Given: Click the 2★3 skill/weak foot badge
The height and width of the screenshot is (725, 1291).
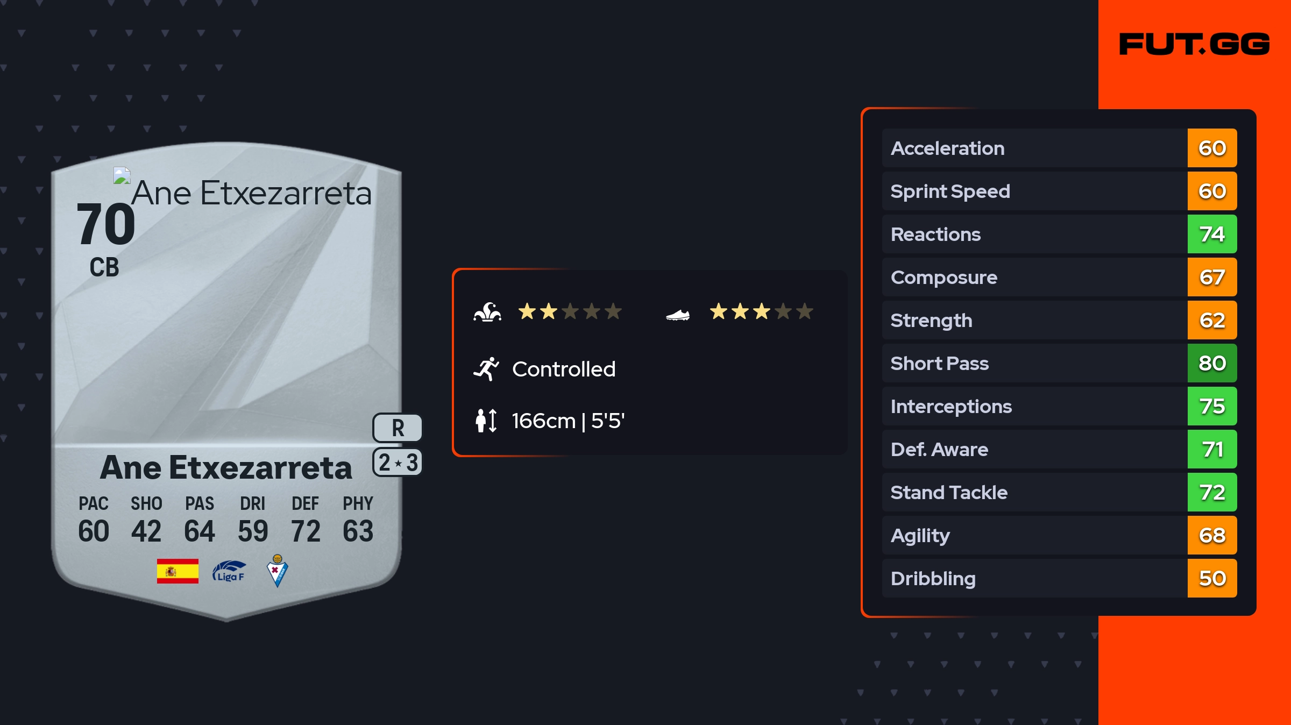Looking at the screenshot, I should pos(398,463).
